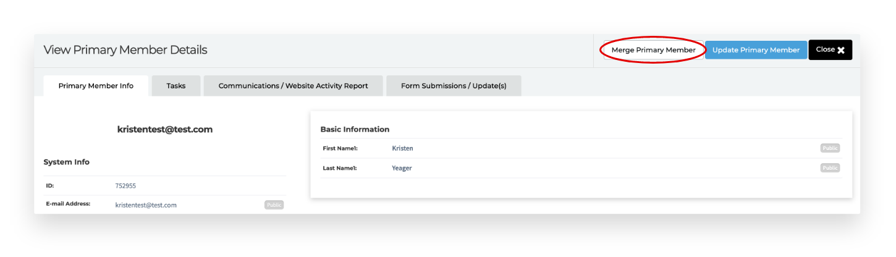The width and height of the screenshot is (896, 257).
Task: Click the Last Name1 field label
Action: click(340, 168)
